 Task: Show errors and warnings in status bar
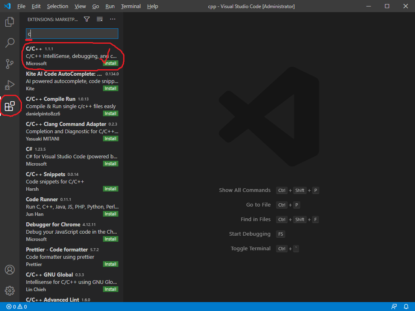pos(16,307)
